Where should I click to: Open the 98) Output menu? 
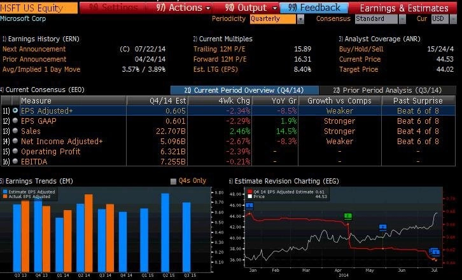(251, 8)
